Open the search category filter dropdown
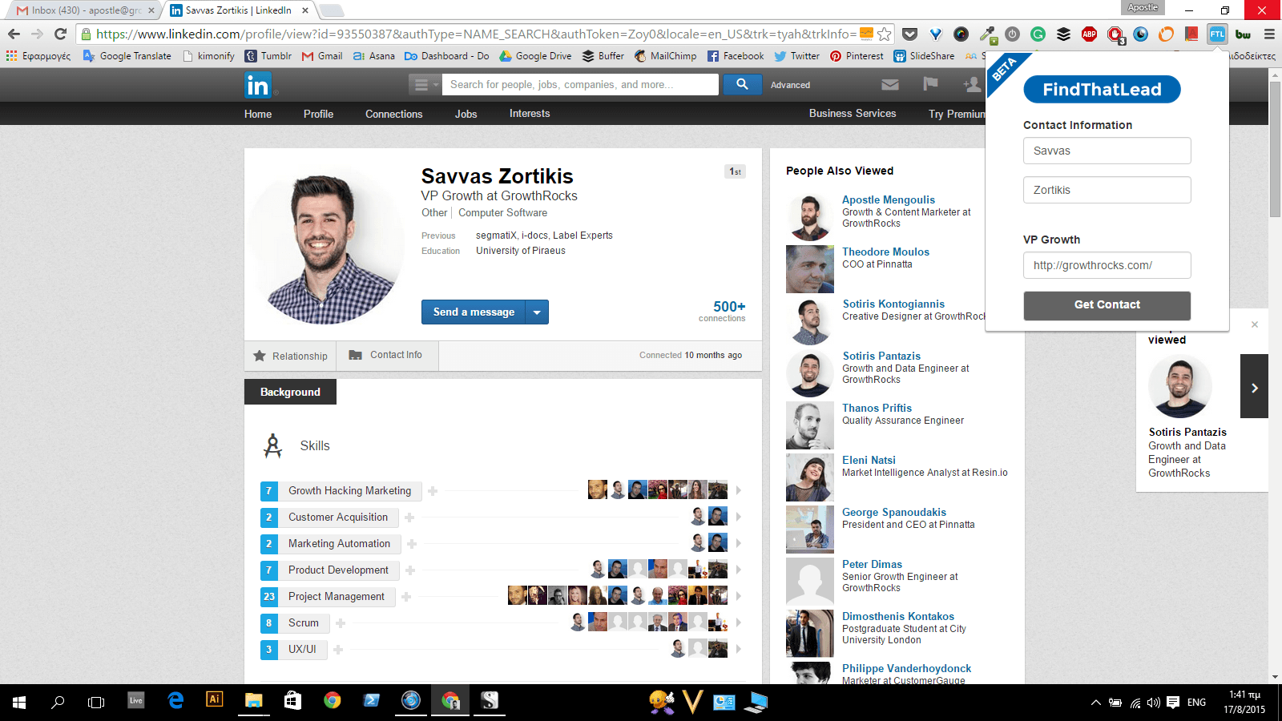Screen dimensions: 1282x721 point(425,84)
